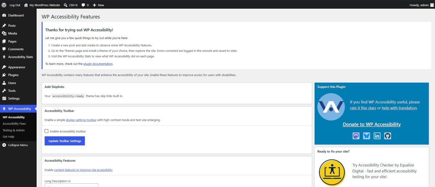Screen dimensions: 435x187
Task: Click the Appearance brush icon
Action: point(4,67)
